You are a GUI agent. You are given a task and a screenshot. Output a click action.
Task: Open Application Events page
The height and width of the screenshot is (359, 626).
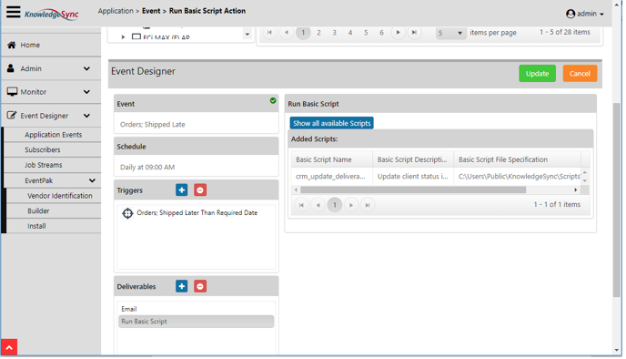point(53,135)
